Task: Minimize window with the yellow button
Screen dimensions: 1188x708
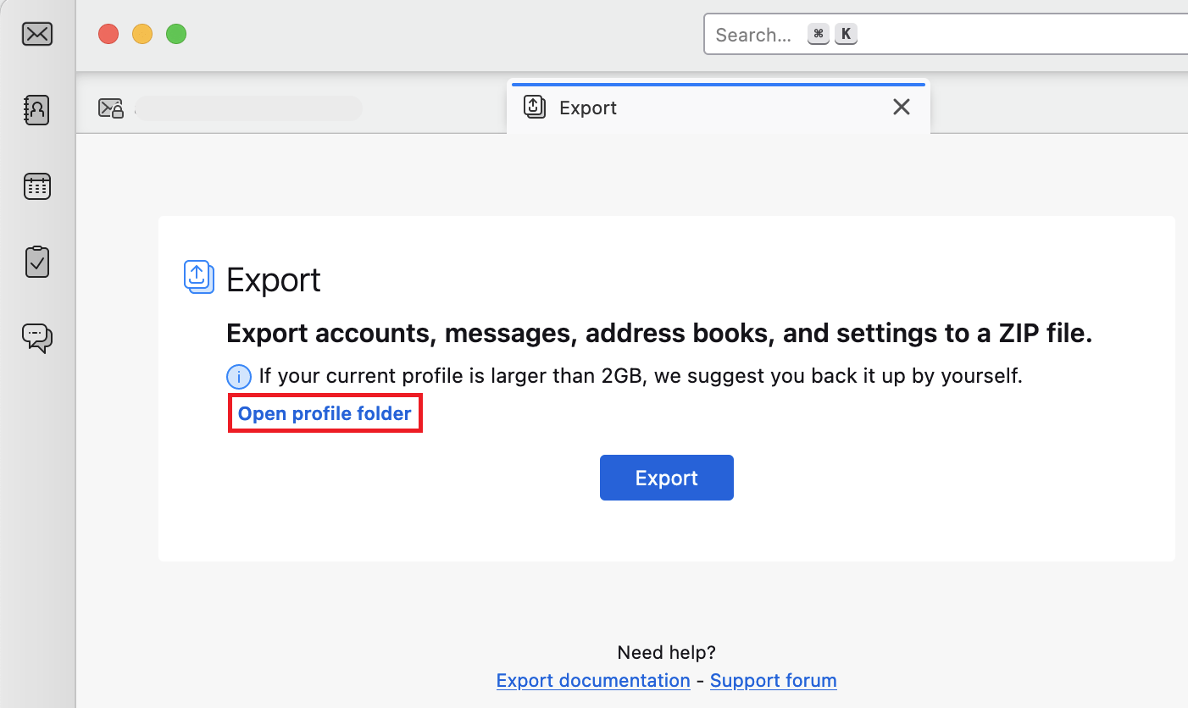Action: pyautogui.click(x=142, y=34)
